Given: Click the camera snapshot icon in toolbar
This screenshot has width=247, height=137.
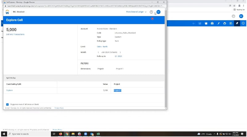Looking at the screenshot, I should pos(212,23).
